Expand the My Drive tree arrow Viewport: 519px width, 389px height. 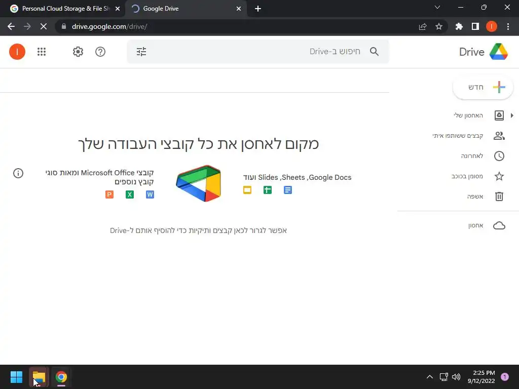pos(512,115)
